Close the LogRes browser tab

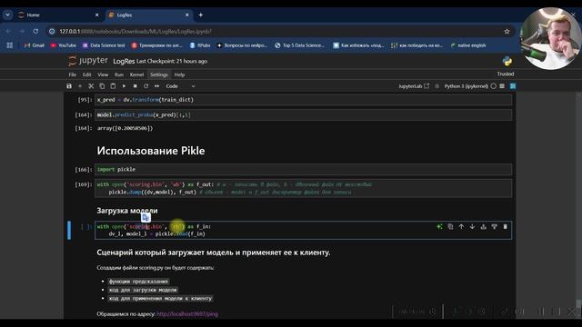(187, 15)
